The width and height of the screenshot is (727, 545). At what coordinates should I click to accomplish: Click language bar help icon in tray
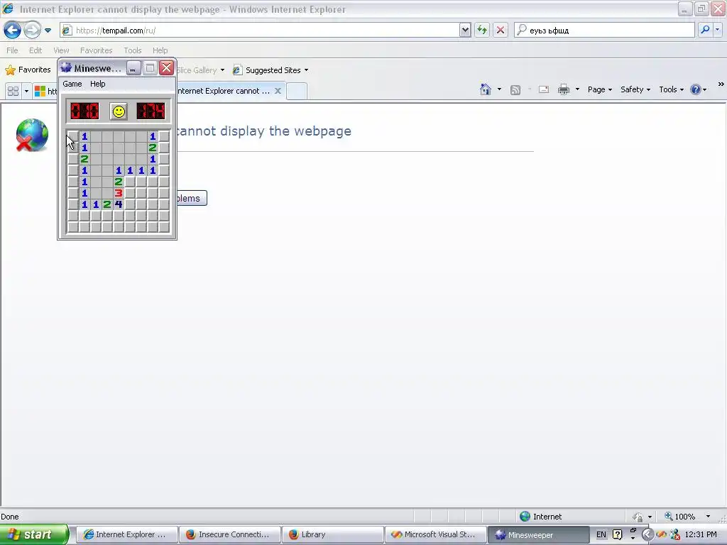617,534
